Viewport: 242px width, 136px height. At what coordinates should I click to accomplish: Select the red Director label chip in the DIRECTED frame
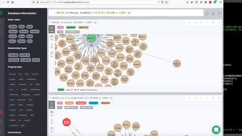pos(81,103)
